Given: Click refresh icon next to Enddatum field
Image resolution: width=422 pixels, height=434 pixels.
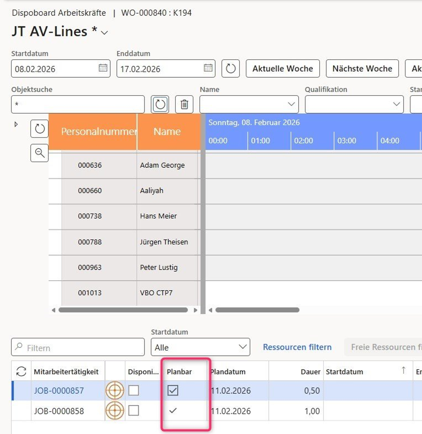Looking at the screenshot, I should tap(231, 69).
